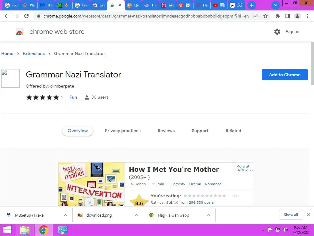Switch to the first Google tab
314x236 pixels.
(x=11, y=5)
